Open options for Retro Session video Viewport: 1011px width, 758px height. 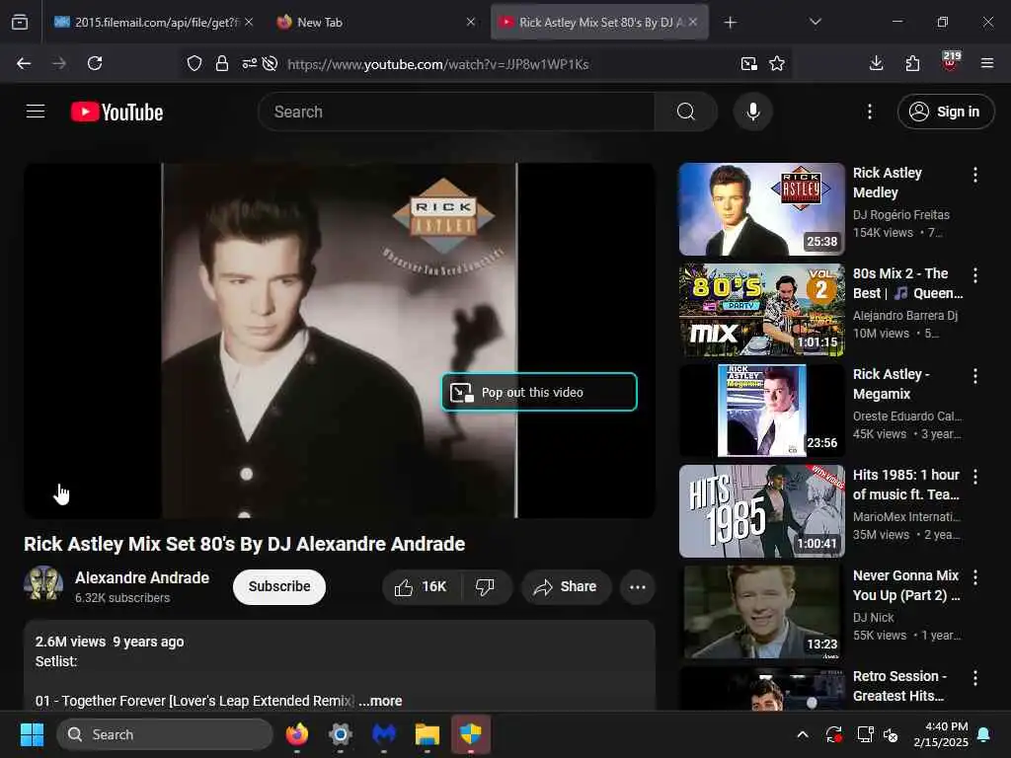(x=974, y=678)
